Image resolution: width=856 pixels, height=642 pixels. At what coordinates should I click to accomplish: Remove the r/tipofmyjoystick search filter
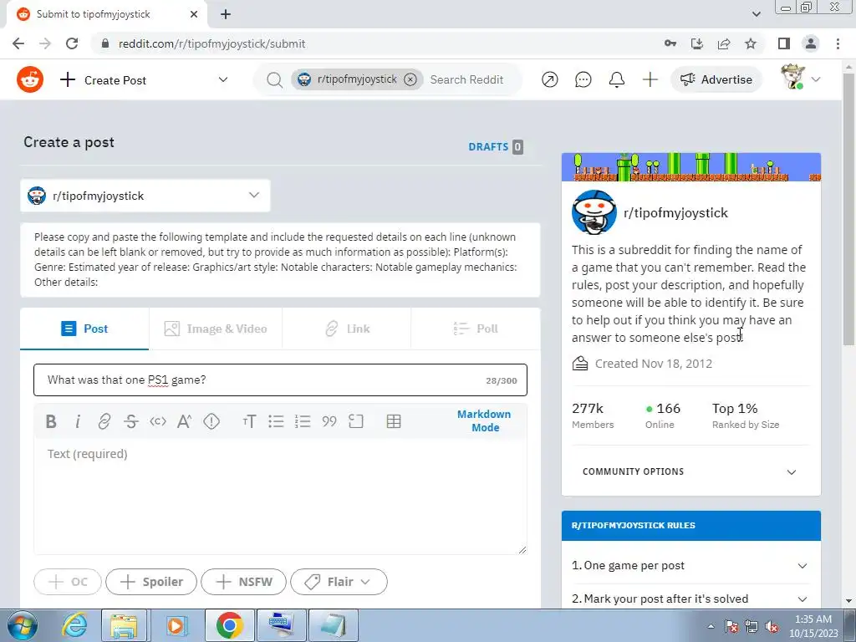click(x=410, y=79)
